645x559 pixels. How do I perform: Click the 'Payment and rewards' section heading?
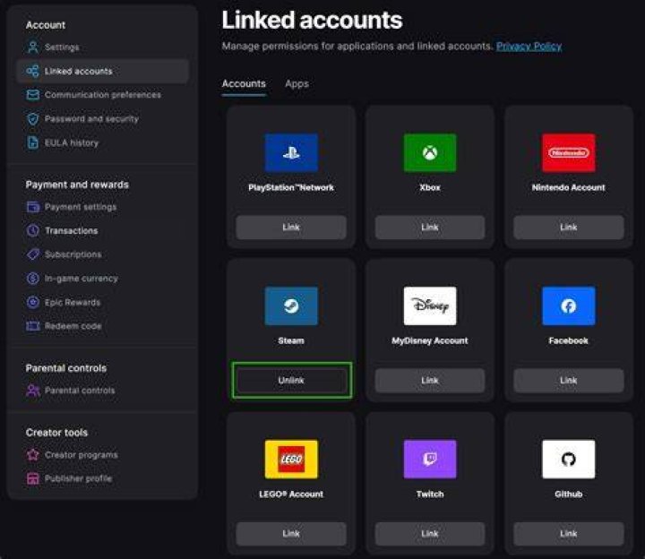point(77,185)
